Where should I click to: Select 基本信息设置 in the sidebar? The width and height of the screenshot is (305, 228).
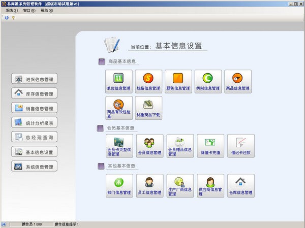[34, 151]
